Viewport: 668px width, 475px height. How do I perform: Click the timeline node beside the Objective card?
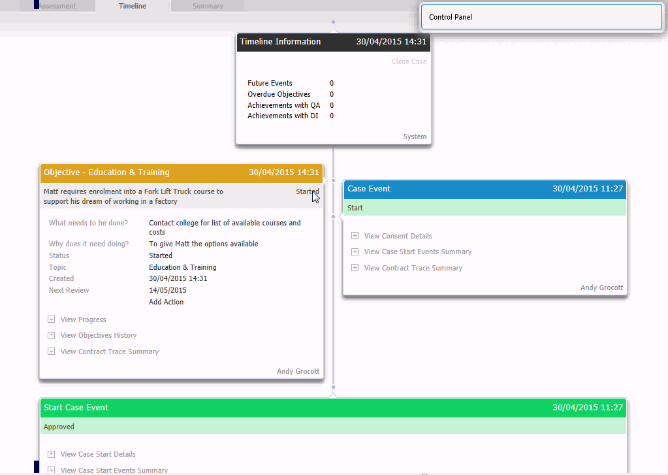click(x=333, y=181)
